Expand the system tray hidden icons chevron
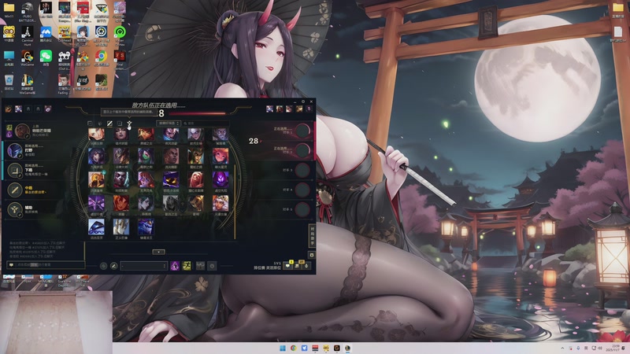The height and width of the screenshot is (354, 630). click(562, 348)
